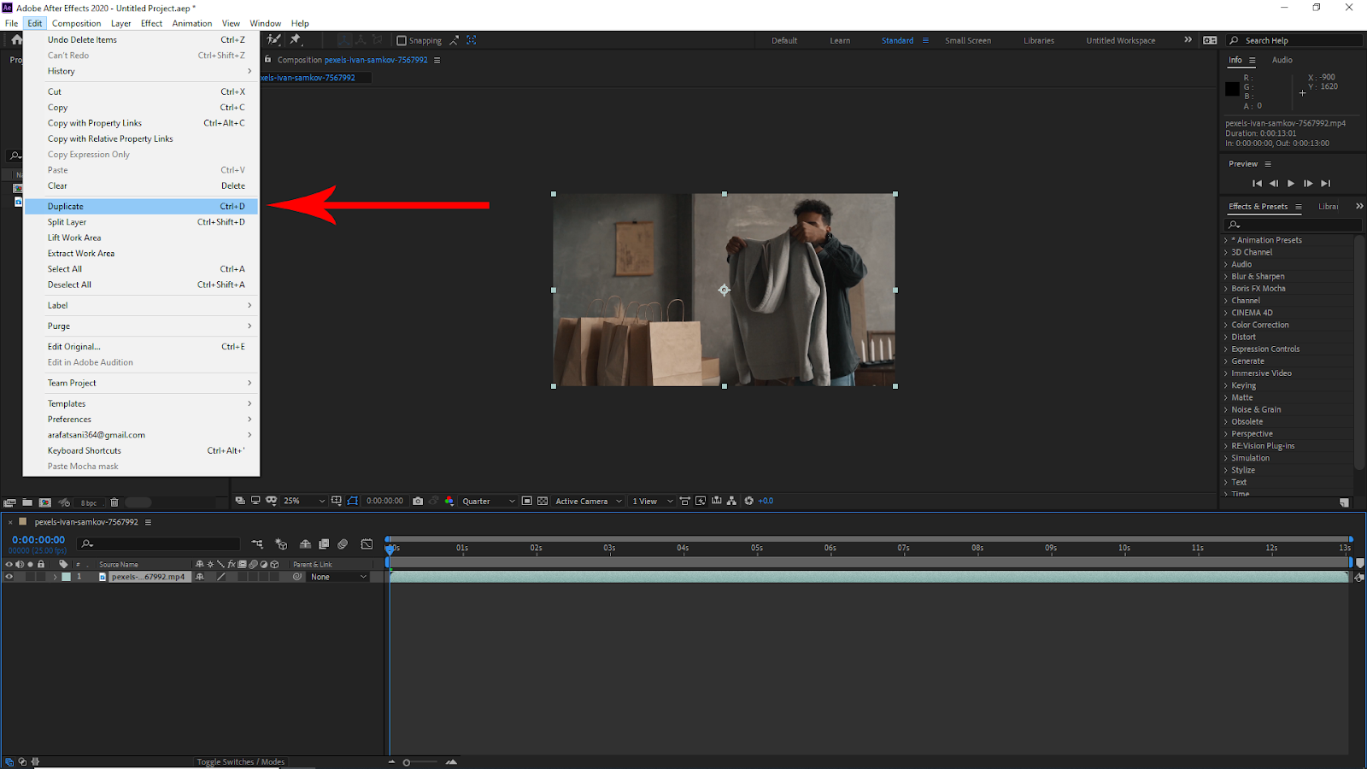Take a snapshot with the camera icon
This screenshot has height=769, width=1367.
tap(418, 502)
